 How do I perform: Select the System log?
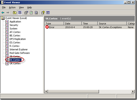coord(13,28)
